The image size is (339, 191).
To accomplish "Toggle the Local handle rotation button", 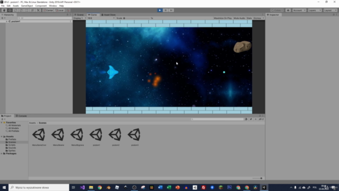I will 59,10.
